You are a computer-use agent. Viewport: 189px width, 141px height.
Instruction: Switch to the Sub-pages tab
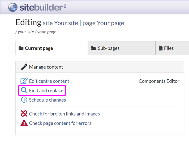point(109,48)
